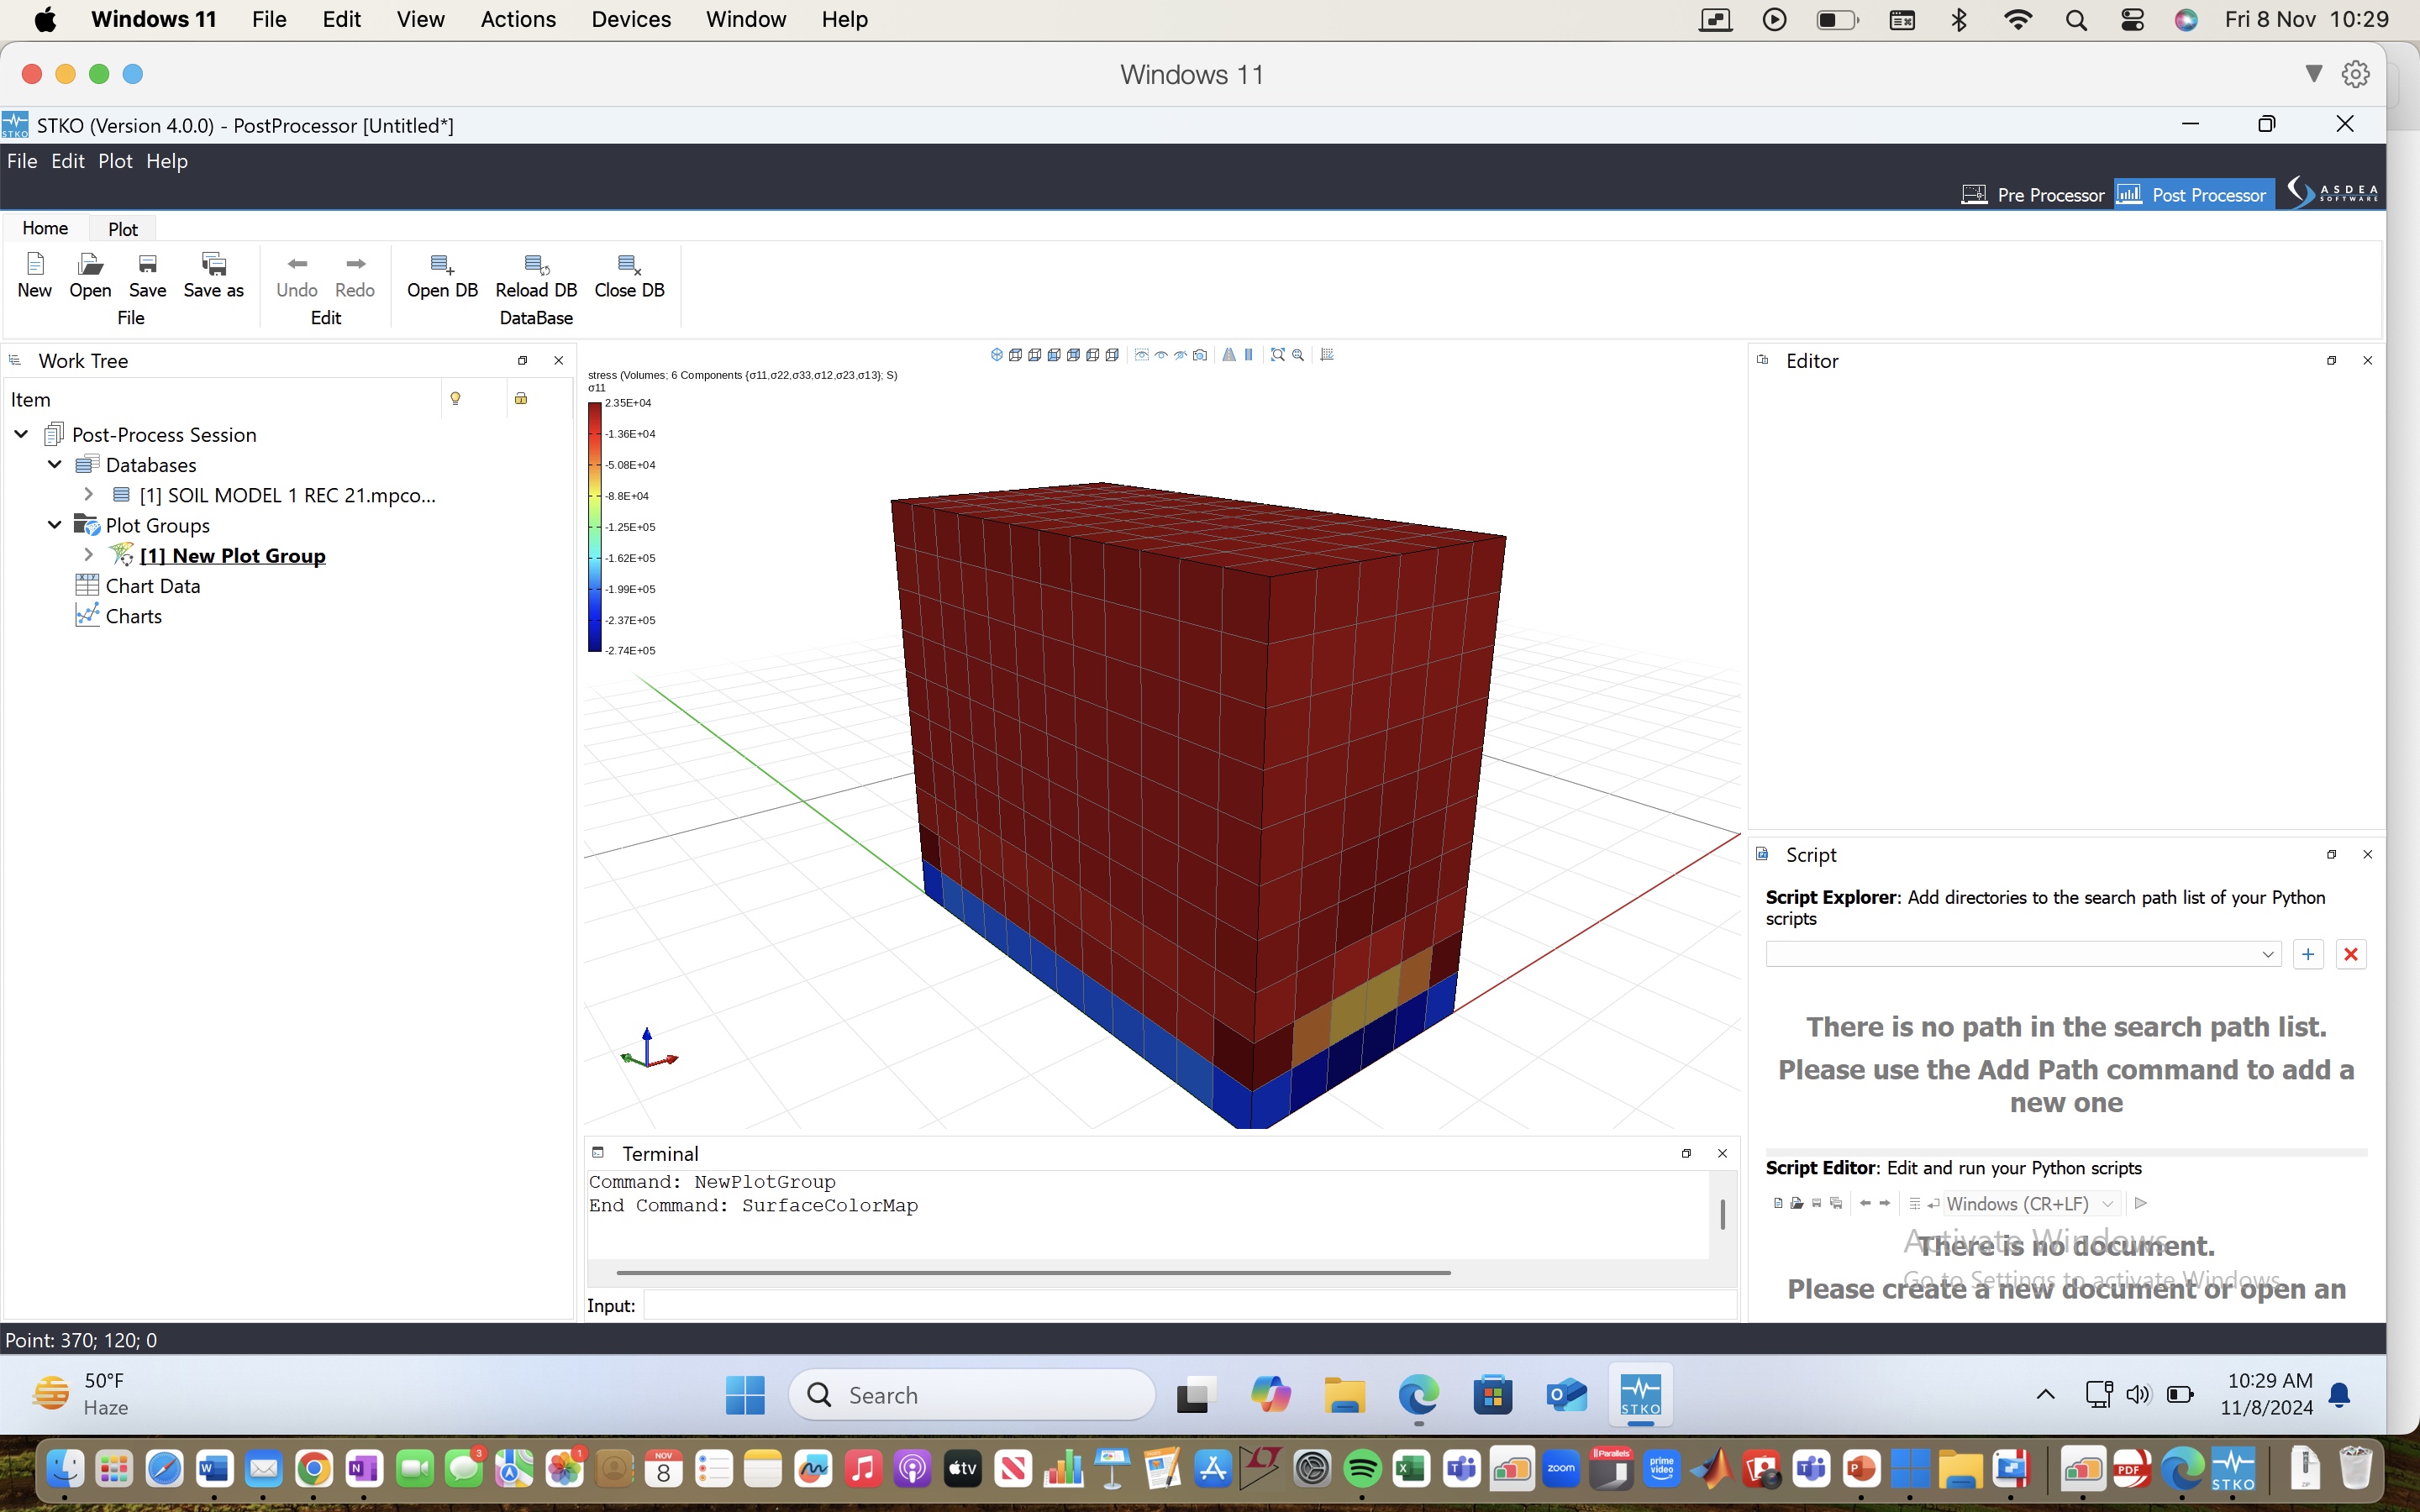
Task: Open the Parallels window dropdown triangle
Action: click(x=2313, y=74)
